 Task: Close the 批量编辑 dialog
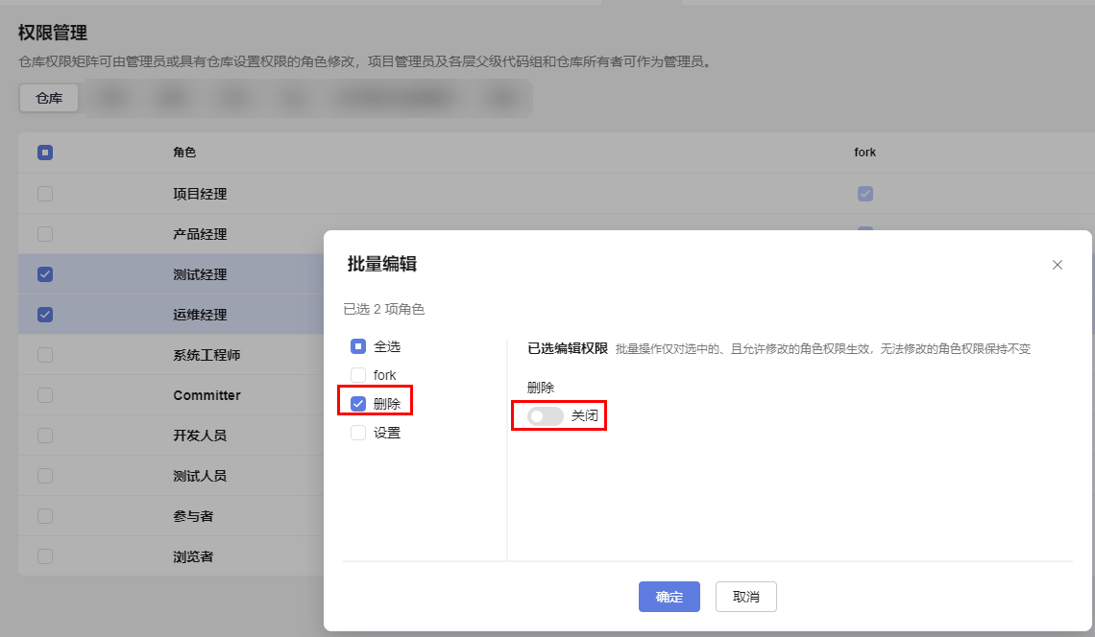1058,265
